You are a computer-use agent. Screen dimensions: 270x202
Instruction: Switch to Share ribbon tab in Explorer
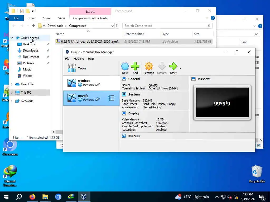47,18
